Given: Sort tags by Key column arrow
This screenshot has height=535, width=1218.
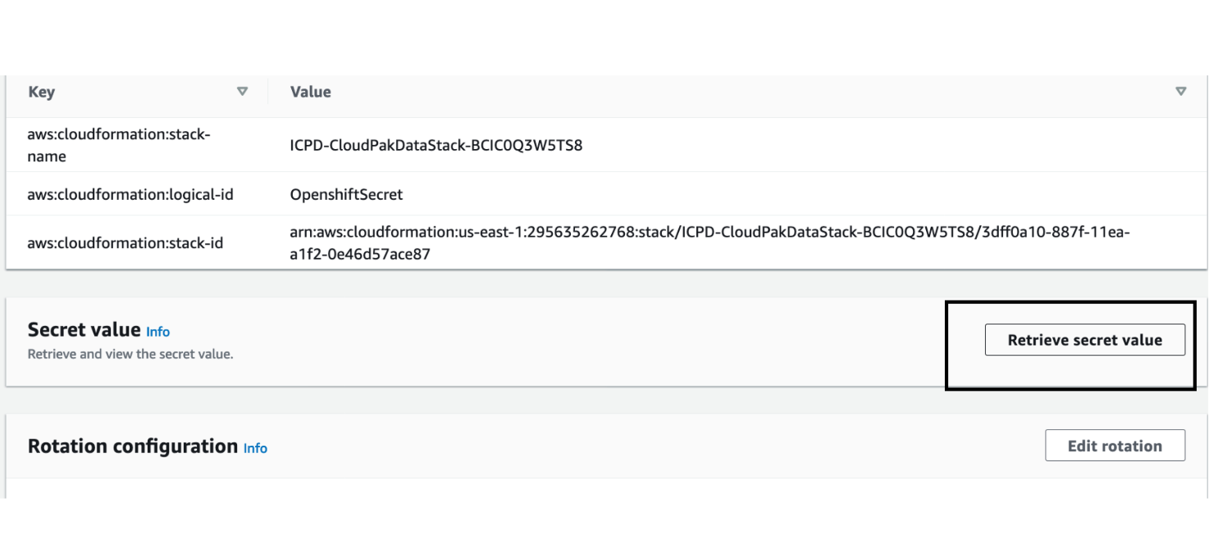Looking at the screenshot, I should tap(242, 92).
